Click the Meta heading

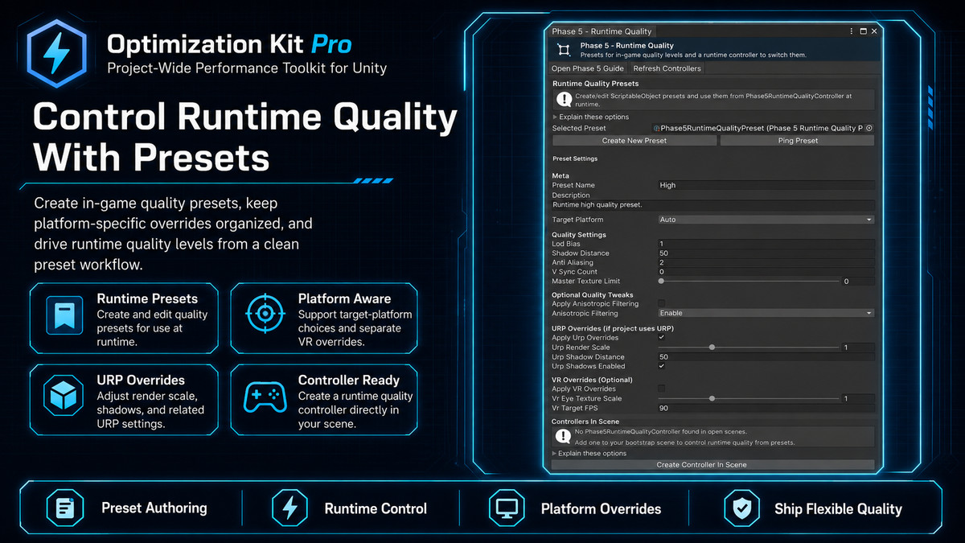561,175
